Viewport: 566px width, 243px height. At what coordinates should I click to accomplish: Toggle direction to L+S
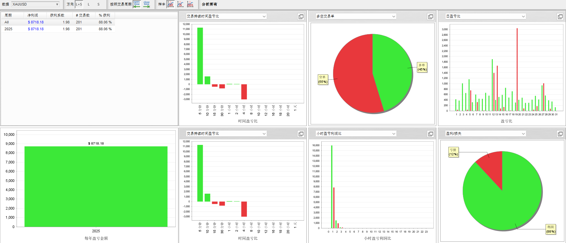click(x=79, y=4)
